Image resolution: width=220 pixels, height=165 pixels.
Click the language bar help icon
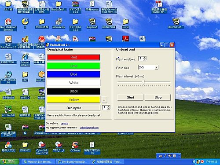[x=174, y=156]
